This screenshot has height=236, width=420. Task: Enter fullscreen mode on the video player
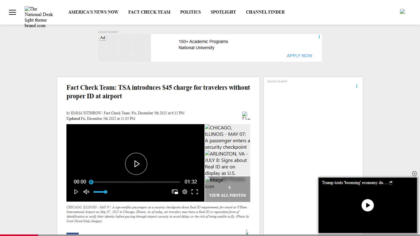point(195,192)
